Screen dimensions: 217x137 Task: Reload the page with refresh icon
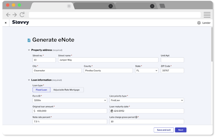[22, 14]
